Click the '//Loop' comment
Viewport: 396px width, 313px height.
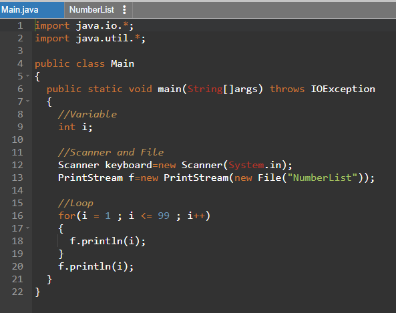(75, 203)
